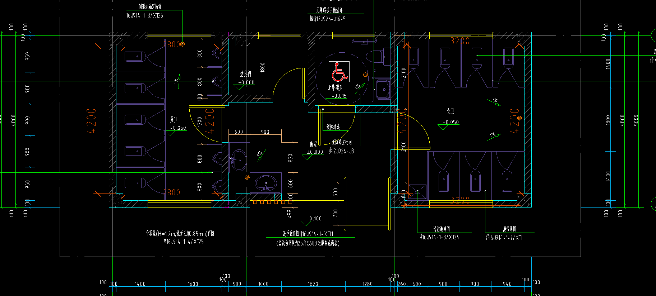Select the reference 参16J914-1-4/XT25
Image resolution: width=656 pixels, height=296 pixels.
tap(184, 242)
